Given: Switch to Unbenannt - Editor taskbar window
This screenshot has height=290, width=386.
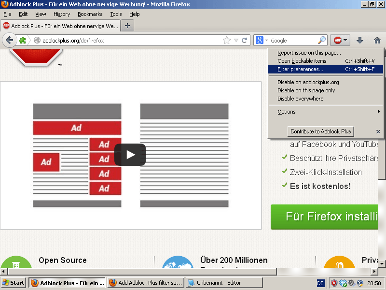Looking at the screenshot, I should pyautogui.click(x=224, y=283).
